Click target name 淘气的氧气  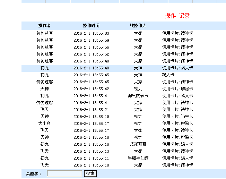click(x=138, y=96)
